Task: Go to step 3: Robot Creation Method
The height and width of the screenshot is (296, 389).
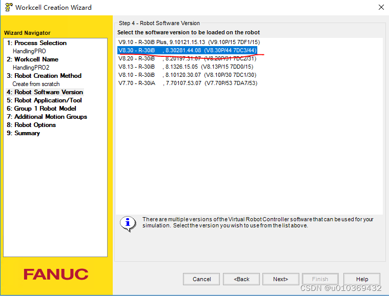Action: pyautogui.click(x=44, y=76)
